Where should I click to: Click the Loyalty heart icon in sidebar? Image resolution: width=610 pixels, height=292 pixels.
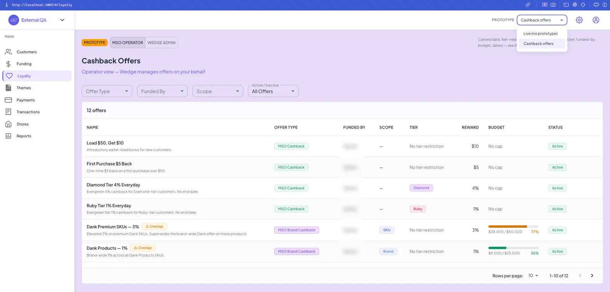coord(9,76)
